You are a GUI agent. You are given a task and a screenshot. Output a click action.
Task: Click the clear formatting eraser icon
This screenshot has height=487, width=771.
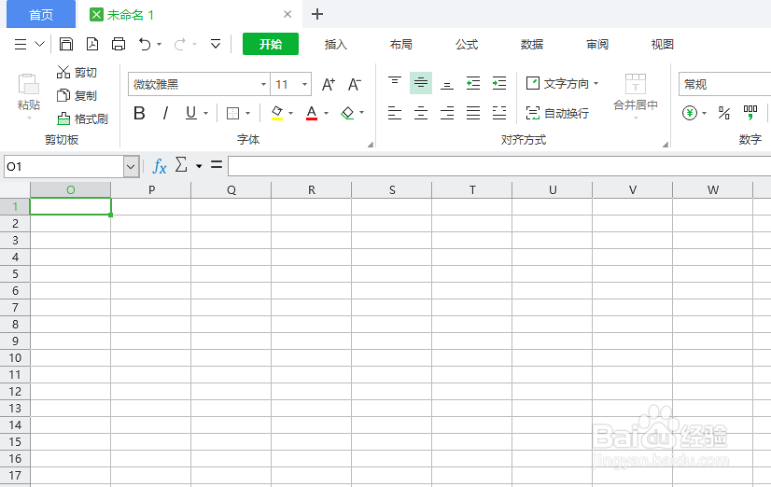click(347, 113)
